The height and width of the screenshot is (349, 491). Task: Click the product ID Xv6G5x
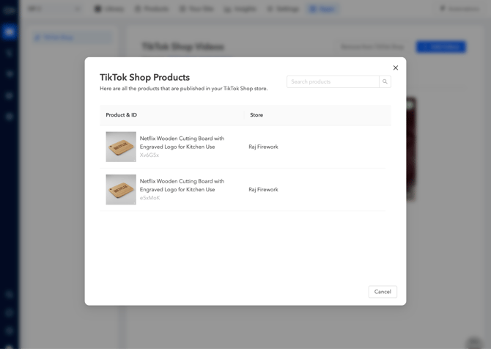(149, 155)
